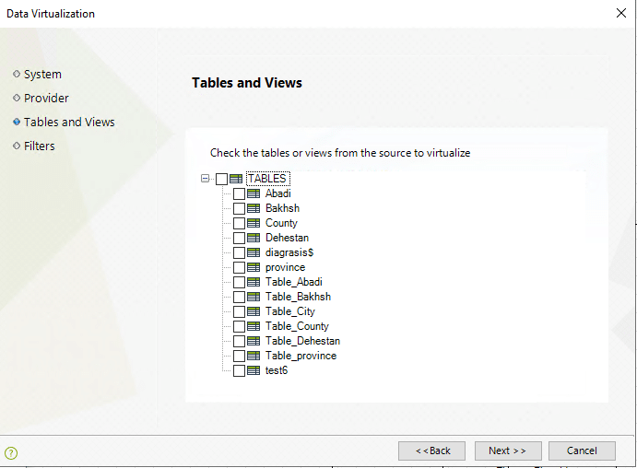Click the table icon beside County
Viewport: 637px width, 468px height.
[254, 223]
